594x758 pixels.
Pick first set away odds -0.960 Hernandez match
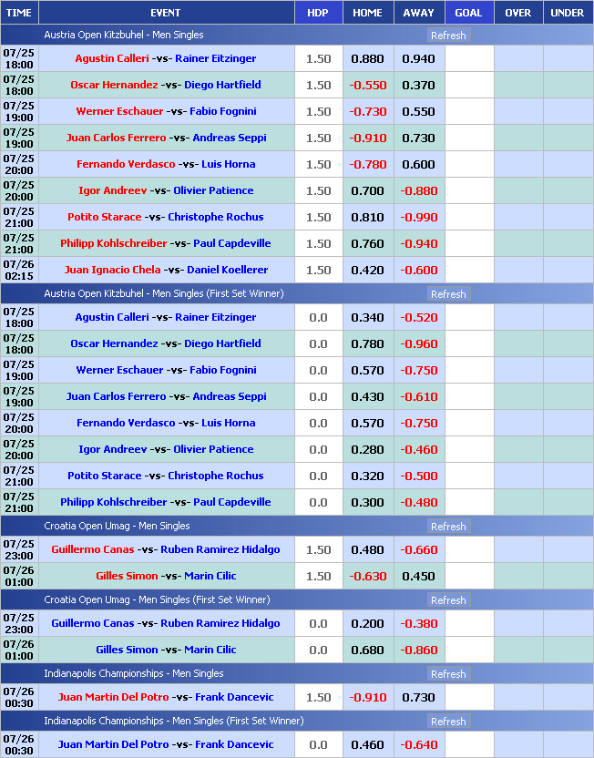point(418,343)
